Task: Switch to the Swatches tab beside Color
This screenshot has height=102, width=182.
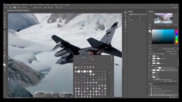Action: [x=154, y=28]
